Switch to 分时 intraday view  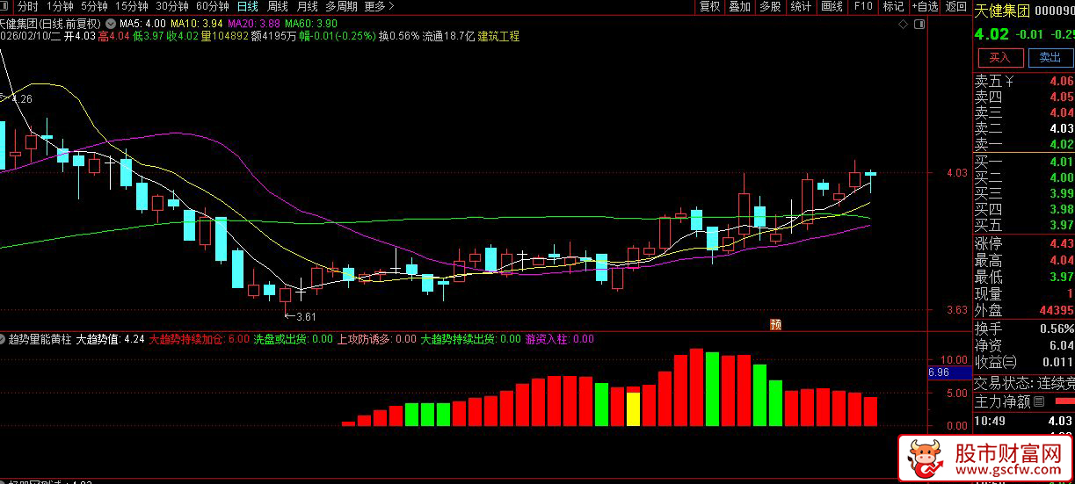pos(28,6)
